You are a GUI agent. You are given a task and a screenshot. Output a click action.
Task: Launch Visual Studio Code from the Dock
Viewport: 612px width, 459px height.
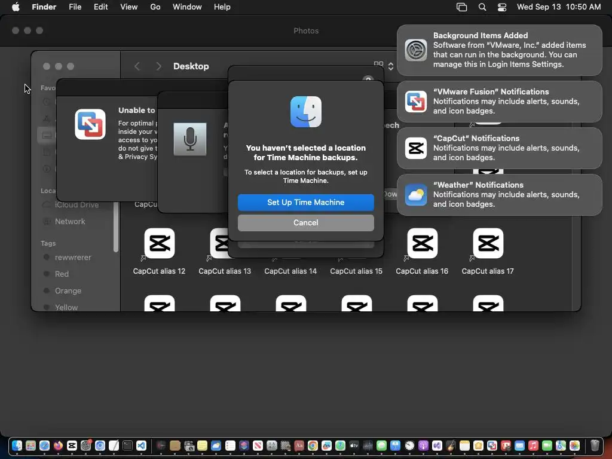pyautogui.click(x=141, y=446)
